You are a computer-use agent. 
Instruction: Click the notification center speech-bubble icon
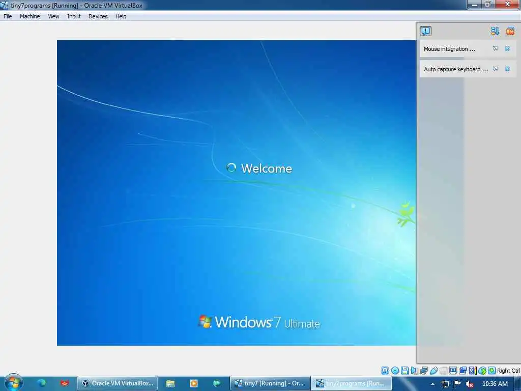(425, 31)
